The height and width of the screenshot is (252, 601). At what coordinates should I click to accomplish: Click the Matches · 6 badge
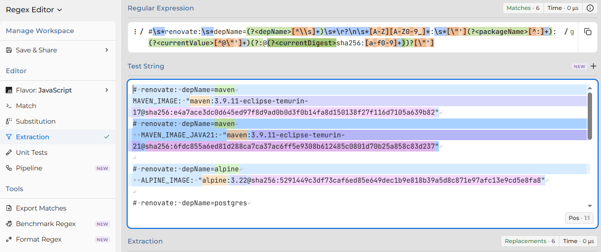tap(523, 8)
